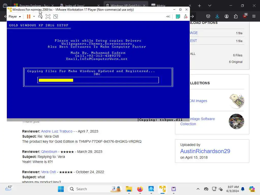Image resolution: width=260 pixels, height=195 pixels.
Task: Close the Motrix browser tab
Action: coord(190,6)
